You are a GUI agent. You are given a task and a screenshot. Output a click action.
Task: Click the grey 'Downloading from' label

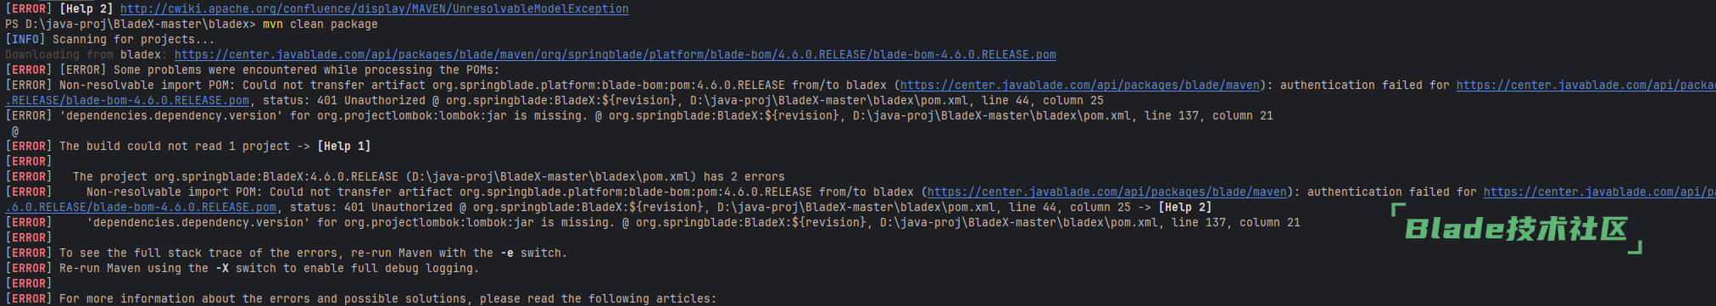[x=59, y=54]
